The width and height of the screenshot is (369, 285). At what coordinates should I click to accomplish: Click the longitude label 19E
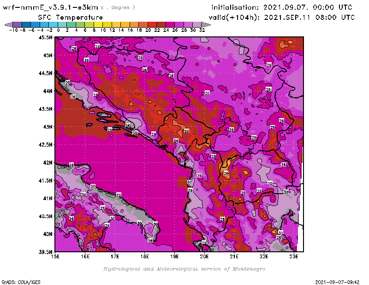click(x=175, y=256)
